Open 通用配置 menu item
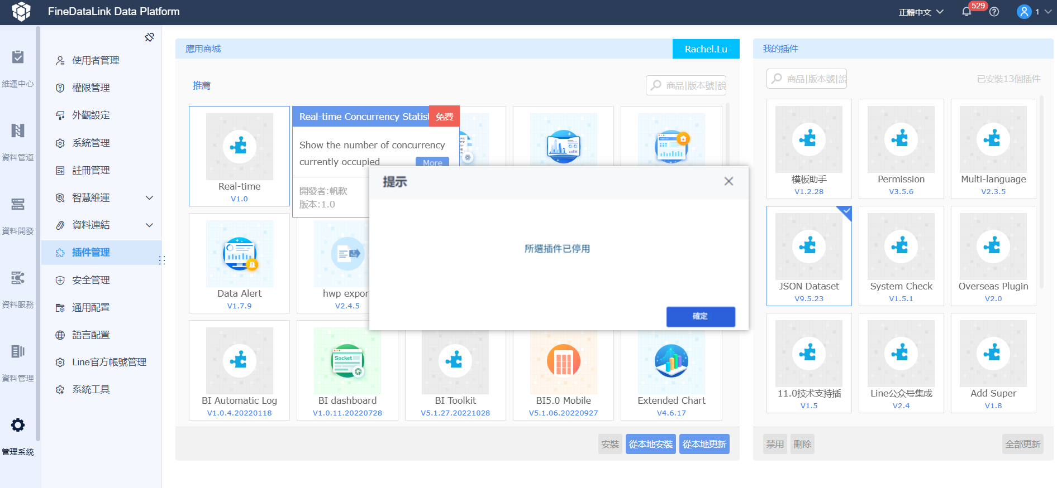Image resolution: width=1057 pixels, height=488 pixels. coord(101,307)
